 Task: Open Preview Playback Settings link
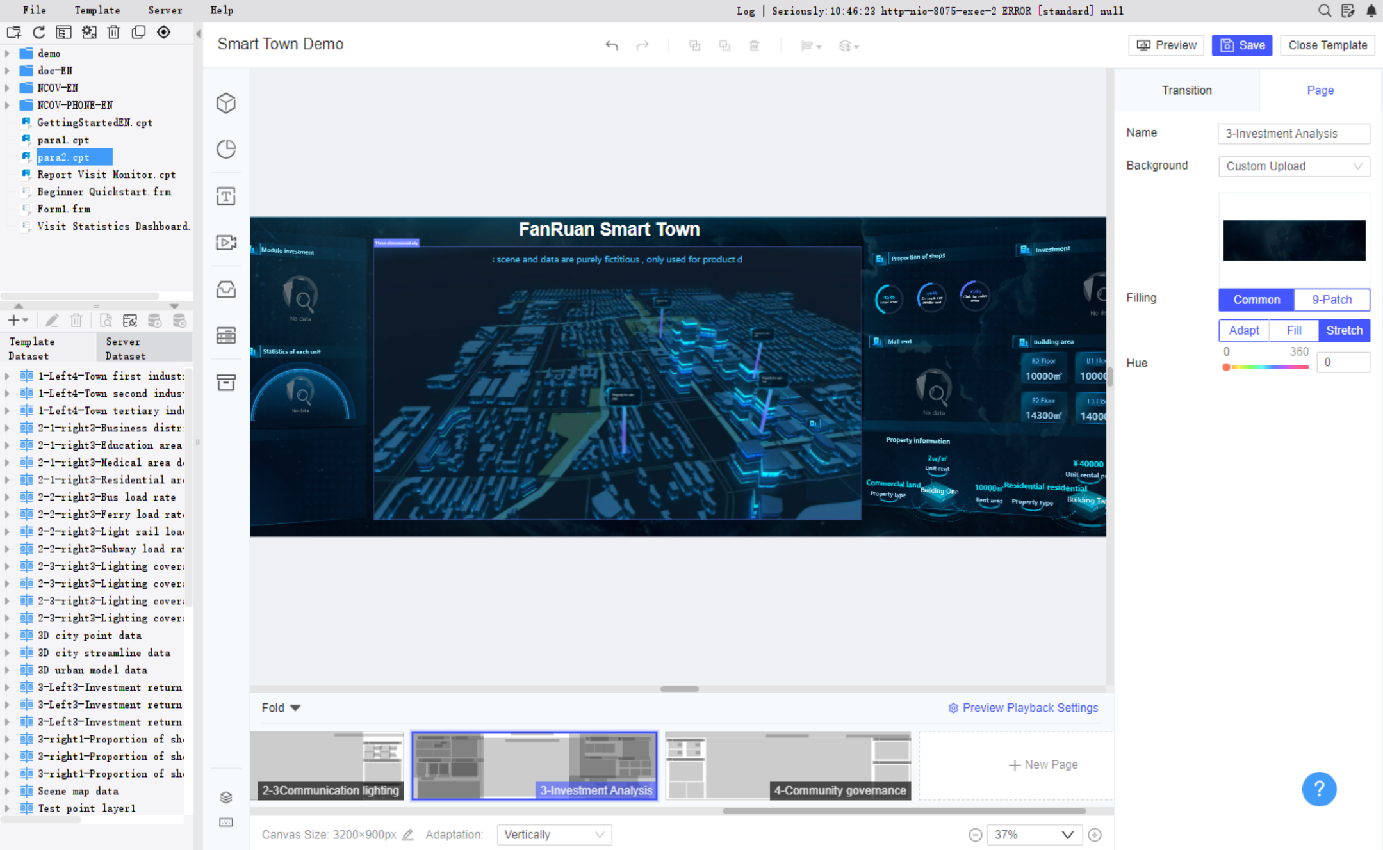click(x=1023, y=708)
